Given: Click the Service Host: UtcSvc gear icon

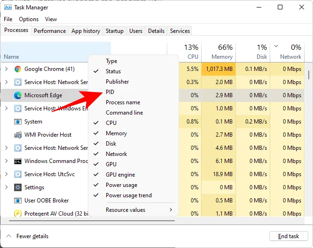Looking at the screenshot, I should (x=18, y=174).
